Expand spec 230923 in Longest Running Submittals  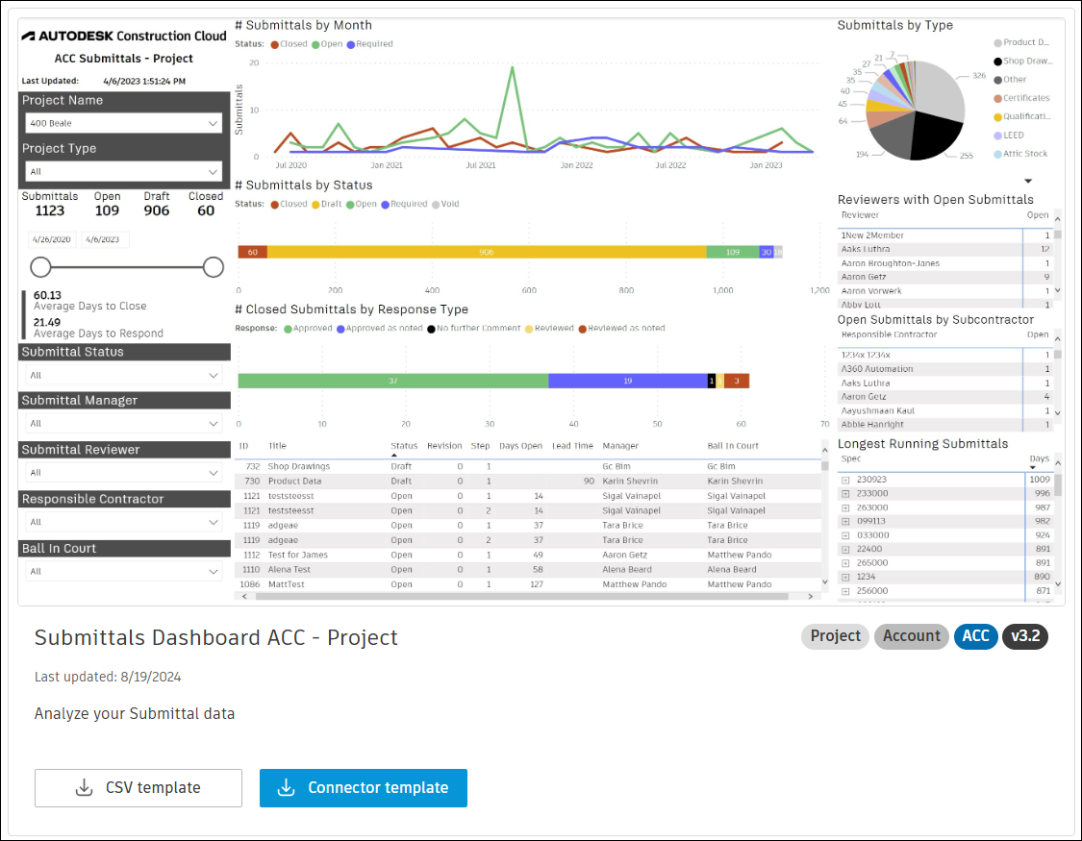click(x=845, y=480)
